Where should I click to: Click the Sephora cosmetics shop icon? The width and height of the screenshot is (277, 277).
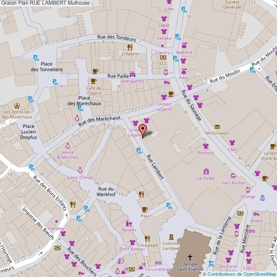184,45
